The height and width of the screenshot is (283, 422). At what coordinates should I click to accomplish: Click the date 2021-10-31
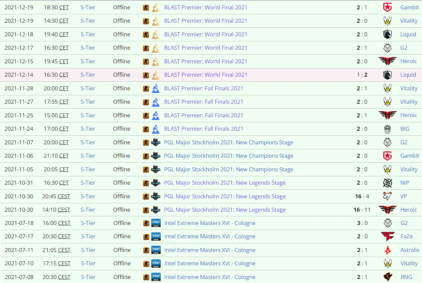19,183
